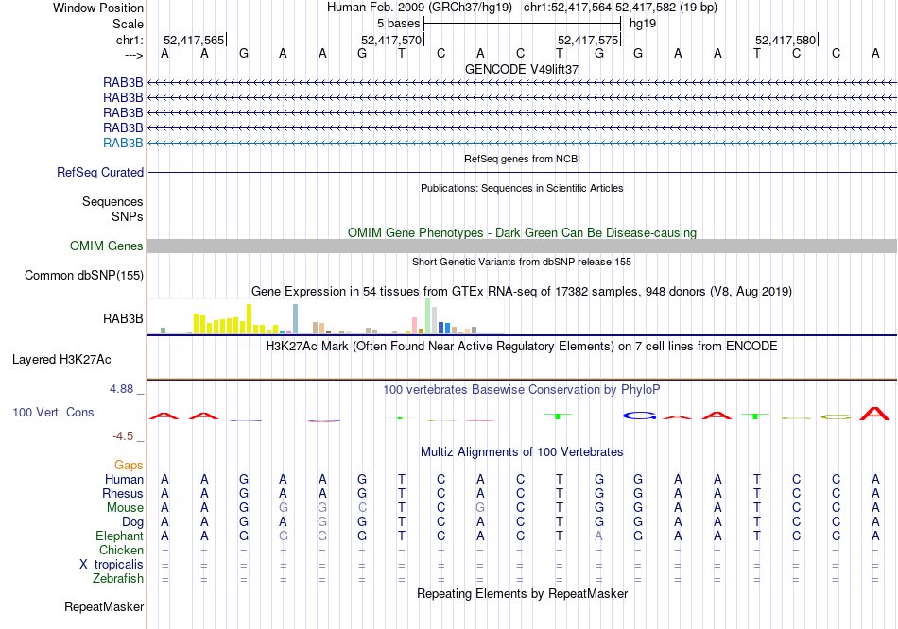Screen dimensions: 898x629
Task: Click the pink GTEx expression bar
Action: pyautogui.click(x=415, y=325)
